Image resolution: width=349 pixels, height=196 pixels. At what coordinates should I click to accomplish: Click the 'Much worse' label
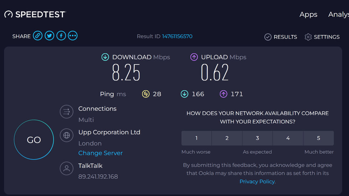tap(196, 152)
